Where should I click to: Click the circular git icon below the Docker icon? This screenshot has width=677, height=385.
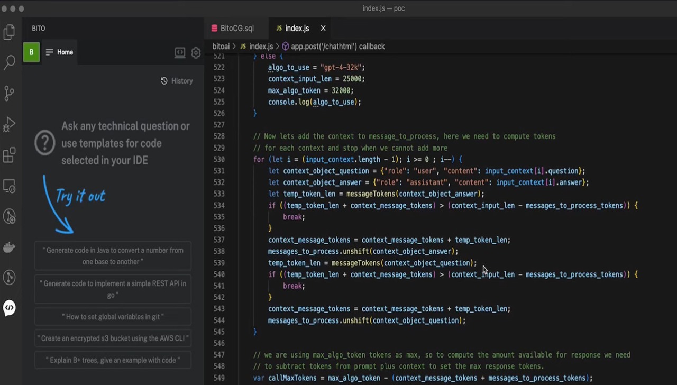(x=9, y=277)
